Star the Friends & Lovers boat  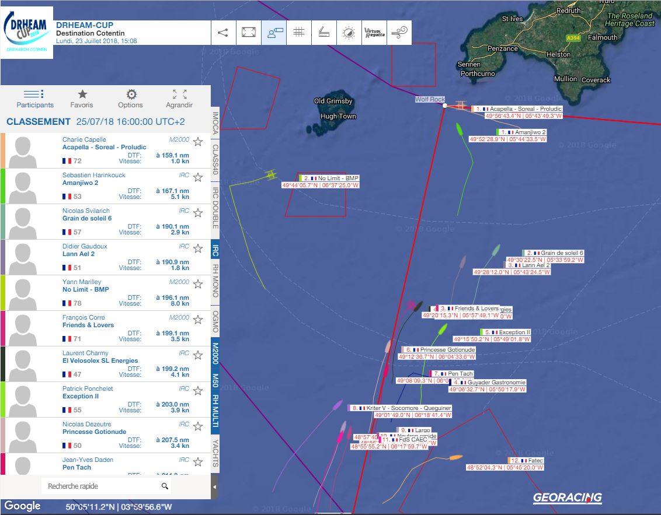198,320
